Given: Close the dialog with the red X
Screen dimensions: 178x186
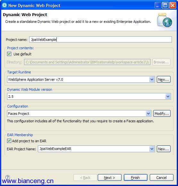Looking at the screenshot, I should 173,5.
